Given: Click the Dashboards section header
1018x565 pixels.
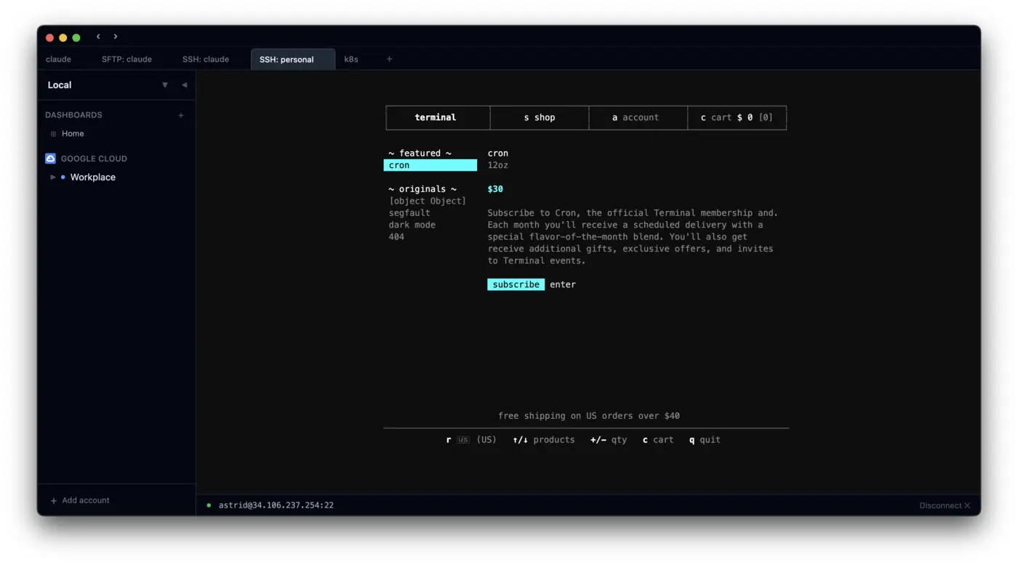Looking at the screenshot, I should [x=73, y=115].
